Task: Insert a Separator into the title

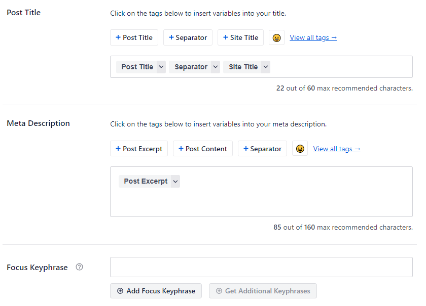Action: coord(188,37)
